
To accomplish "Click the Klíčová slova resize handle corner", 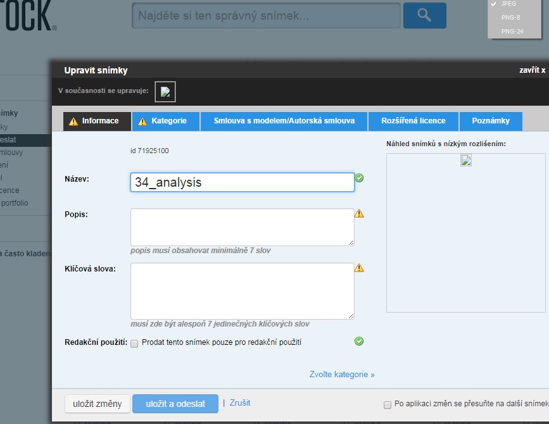I will click(351, 316).
